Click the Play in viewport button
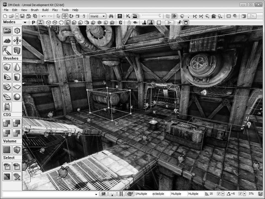 click(169, 22)
